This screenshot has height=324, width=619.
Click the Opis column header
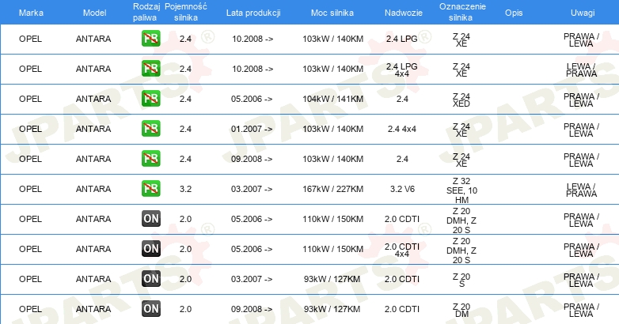(514, 13)
